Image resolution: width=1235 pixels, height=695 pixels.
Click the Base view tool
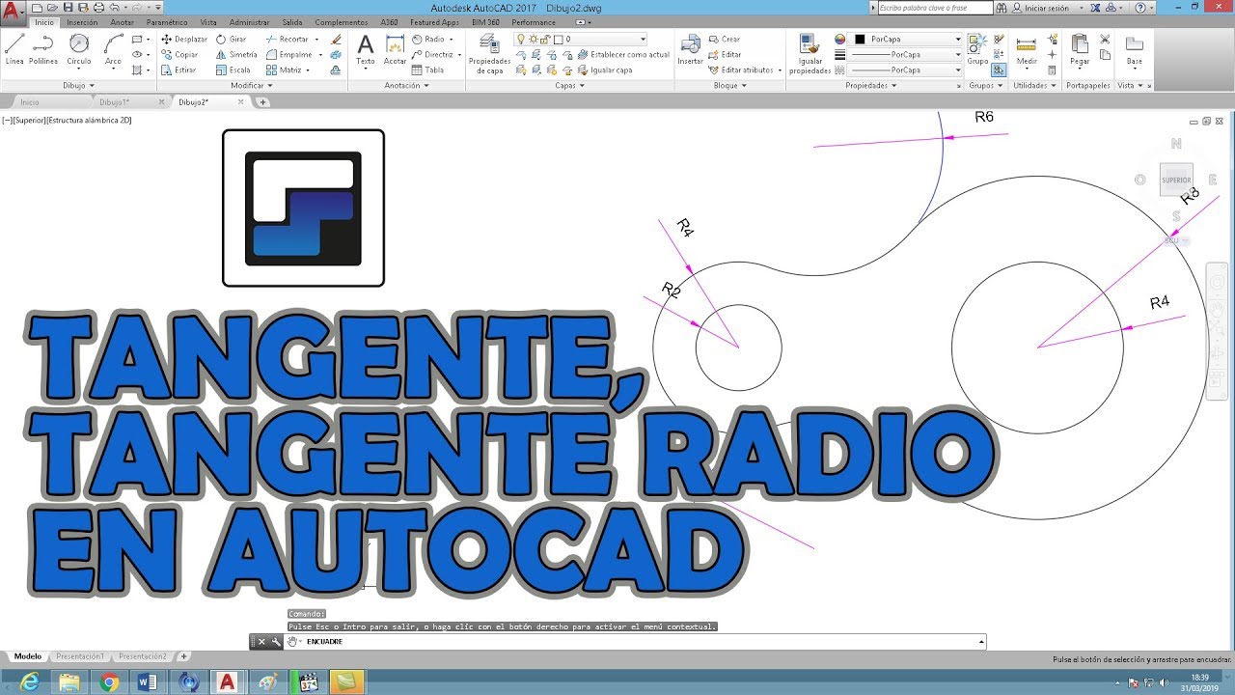pyautogui.click(x=1135, y=50)
